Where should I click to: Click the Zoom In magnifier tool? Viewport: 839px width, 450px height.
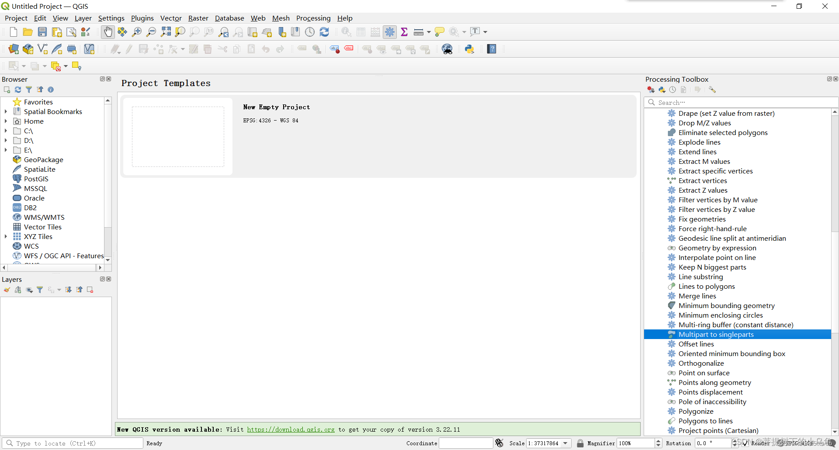coord(137,32)
